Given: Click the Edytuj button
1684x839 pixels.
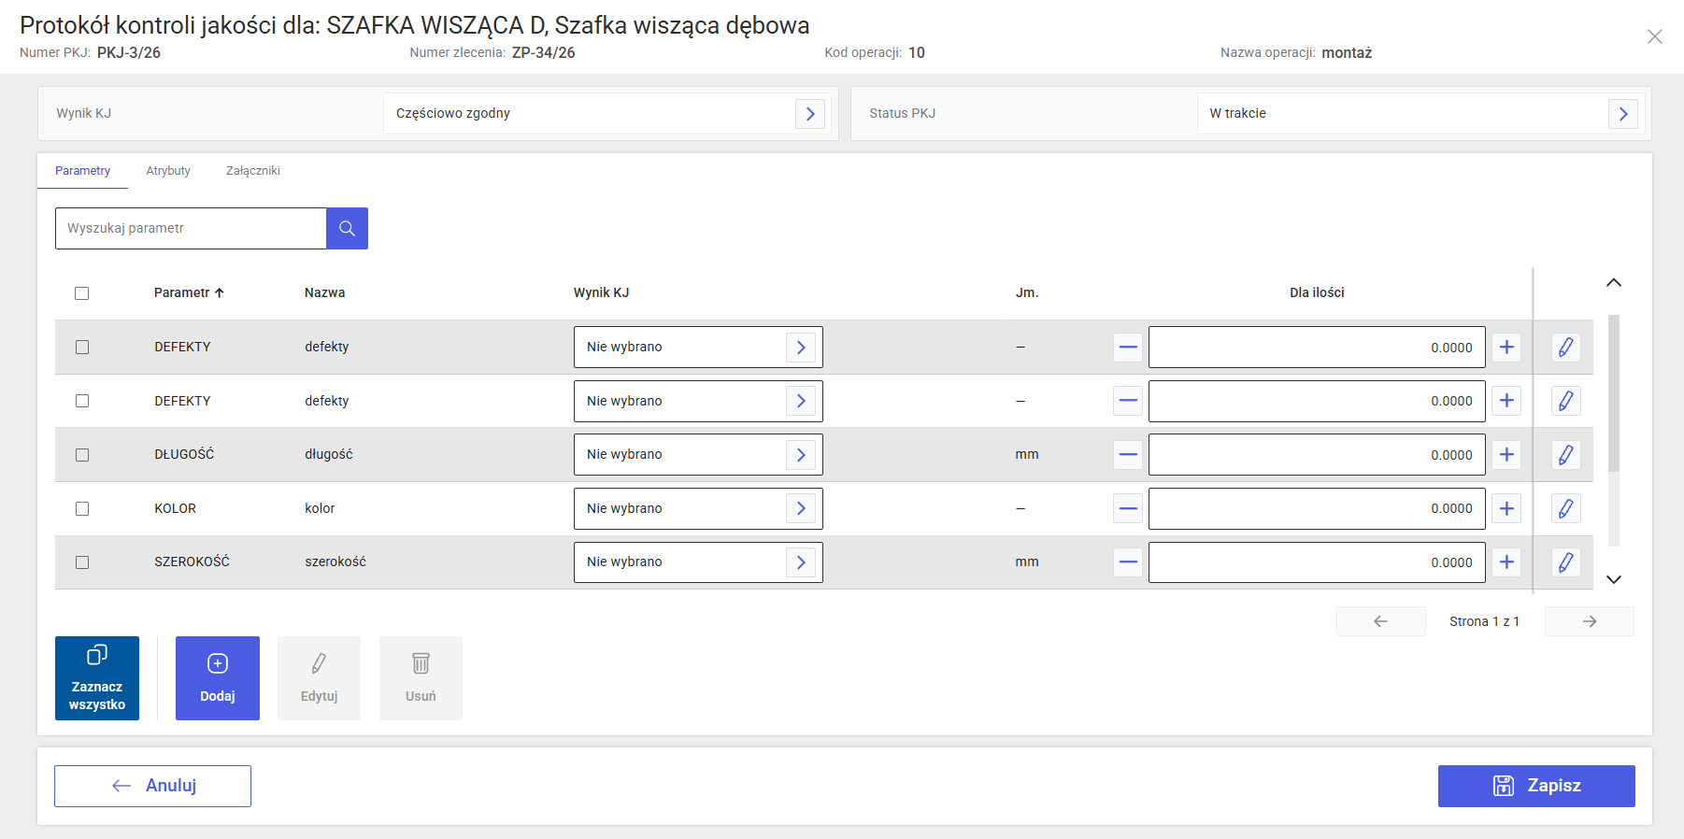Looking at the screenshot, I should pyautogui.click(x=319, y=678).
